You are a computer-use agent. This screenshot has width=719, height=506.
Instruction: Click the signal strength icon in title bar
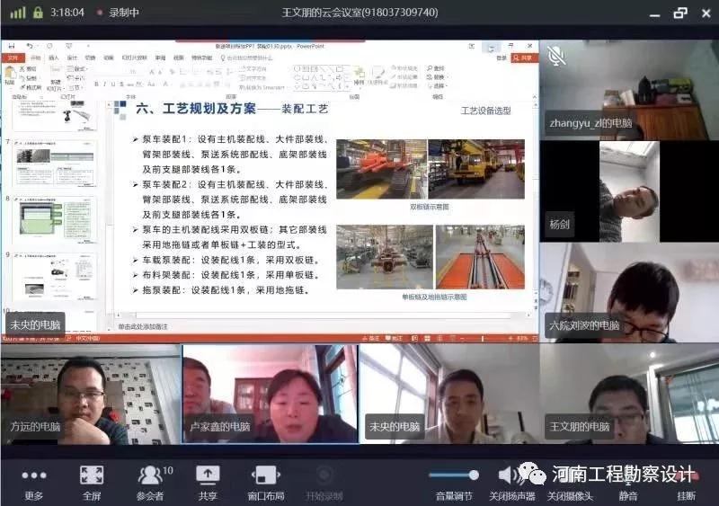coord(17,13)
